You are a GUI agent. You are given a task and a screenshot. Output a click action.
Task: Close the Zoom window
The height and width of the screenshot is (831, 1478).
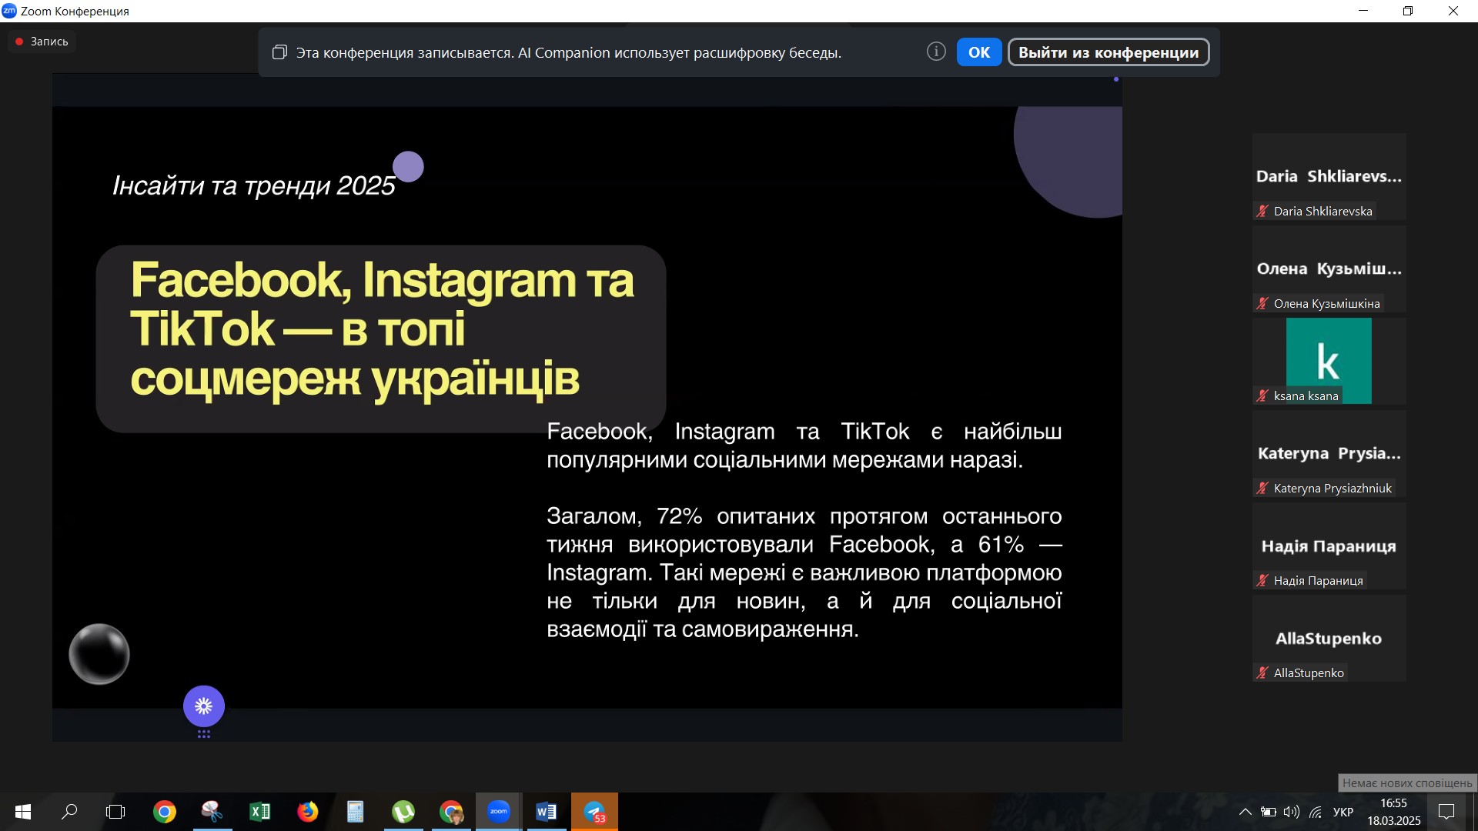click(x=1453, y=11)
